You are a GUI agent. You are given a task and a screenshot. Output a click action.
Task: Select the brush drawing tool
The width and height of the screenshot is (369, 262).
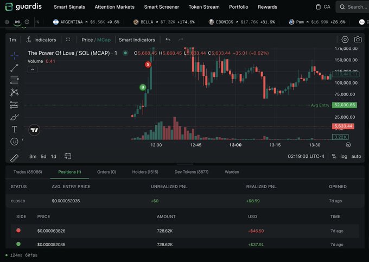pos(14,117)
